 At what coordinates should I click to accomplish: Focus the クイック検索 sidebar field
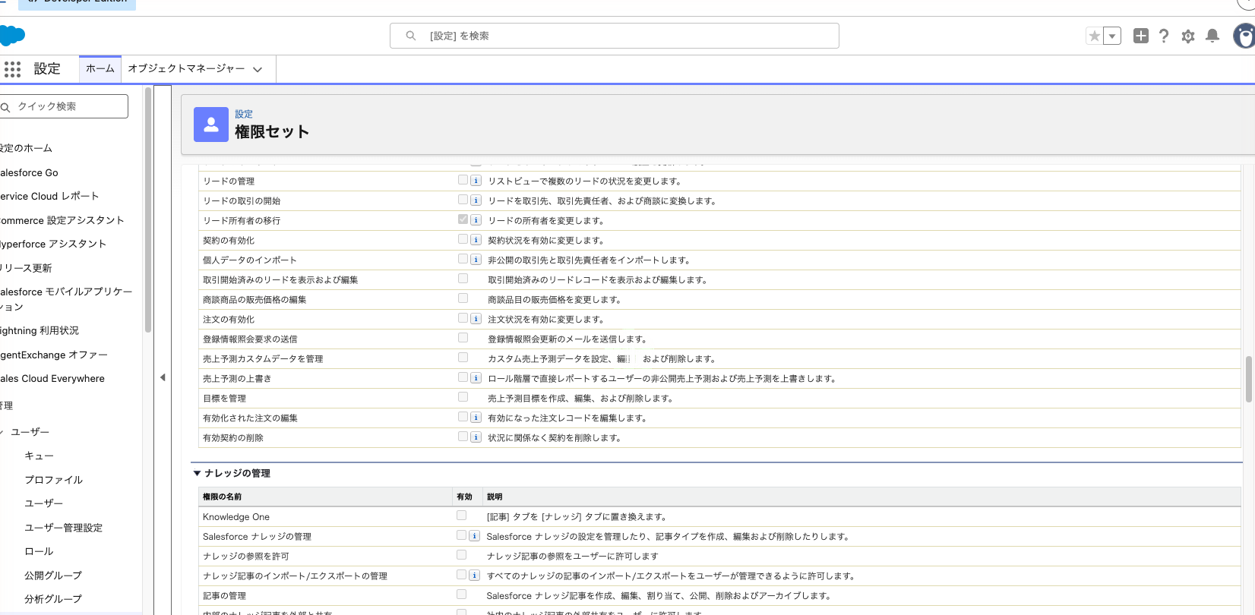[64, 106]
